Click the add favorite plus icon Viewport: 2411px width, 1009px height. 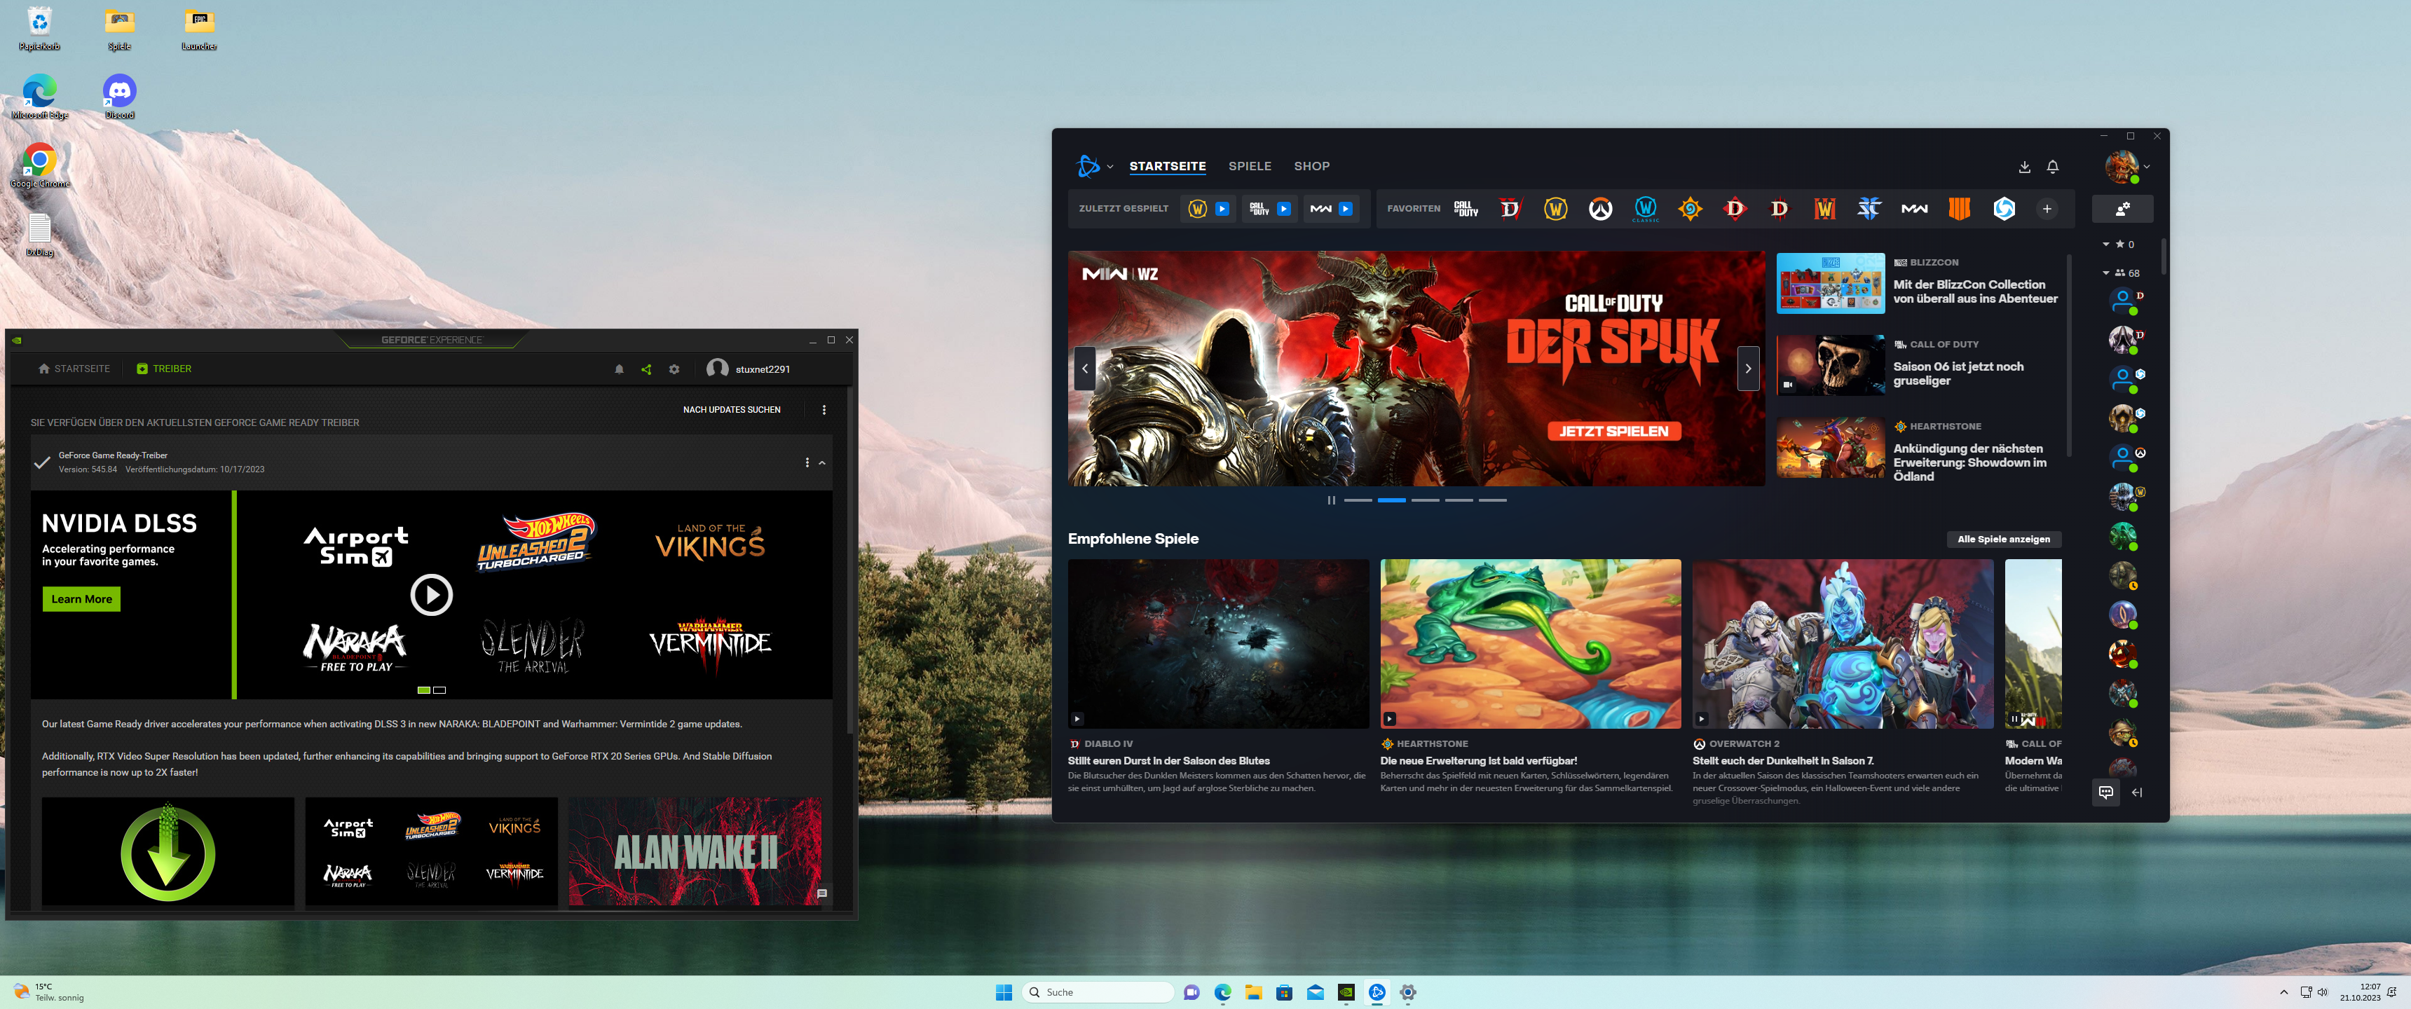[x=2046, y=209]
